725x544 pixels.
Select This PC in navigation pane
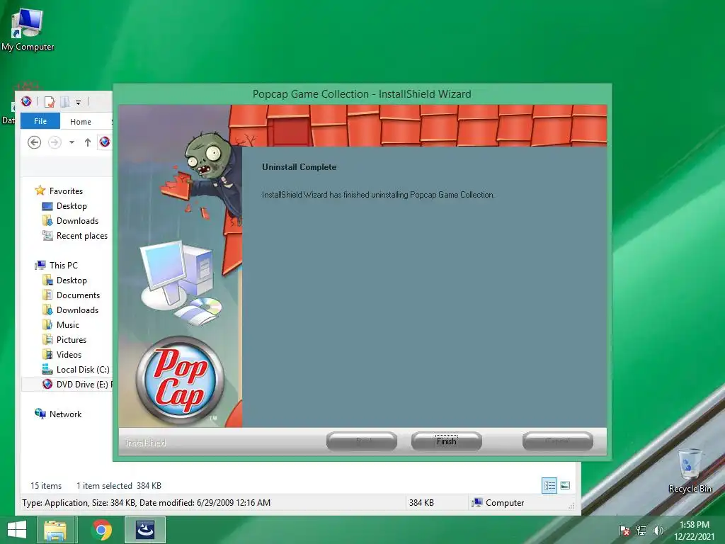tap(63, 265)
